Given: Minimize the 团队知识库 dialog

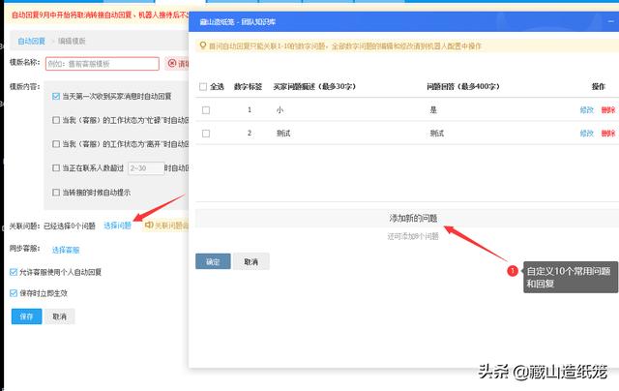Looking at the screenshot, I should (611, 21).
